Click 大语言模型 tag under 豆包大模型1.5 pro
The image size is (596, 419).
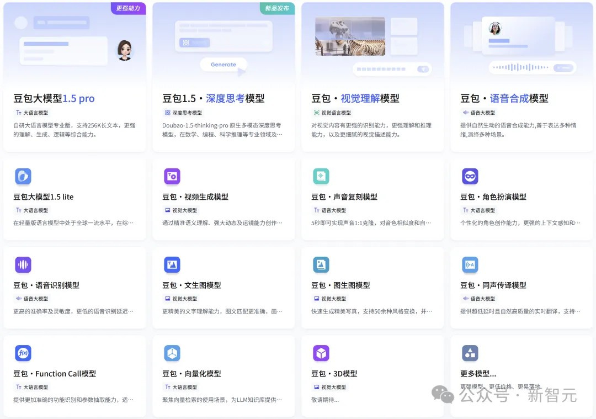[32, 113]
